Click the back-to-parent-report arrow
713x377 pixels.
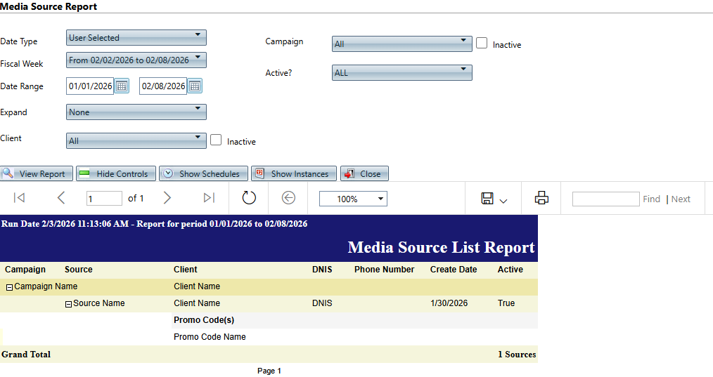288,199
